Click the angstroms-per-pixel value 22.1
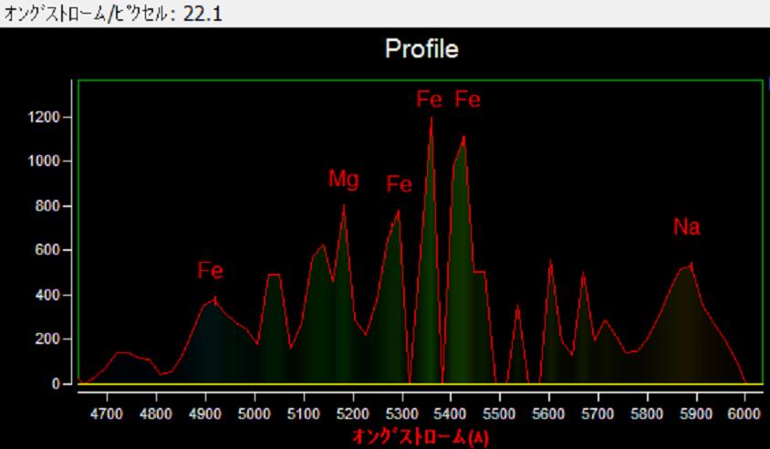770x449 pixels. (x=203, y=14)
